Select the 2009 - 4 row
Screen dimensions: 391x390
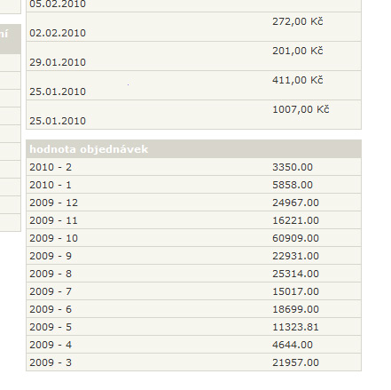click(193, 345)
